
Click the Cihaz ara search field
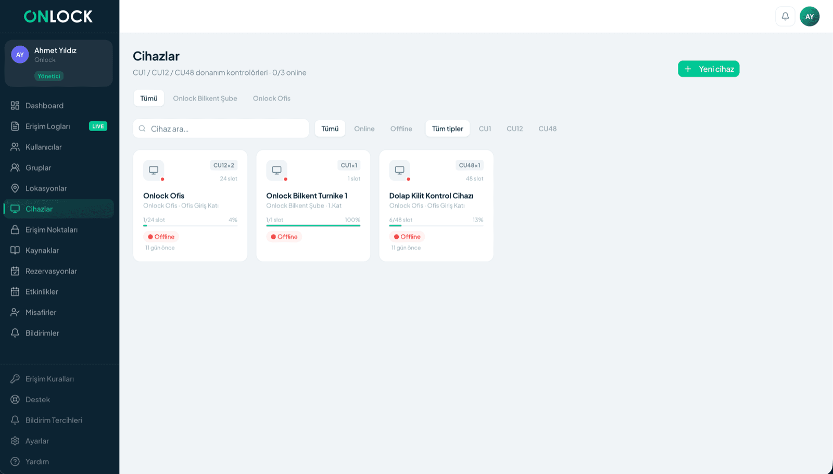(221, 129)
